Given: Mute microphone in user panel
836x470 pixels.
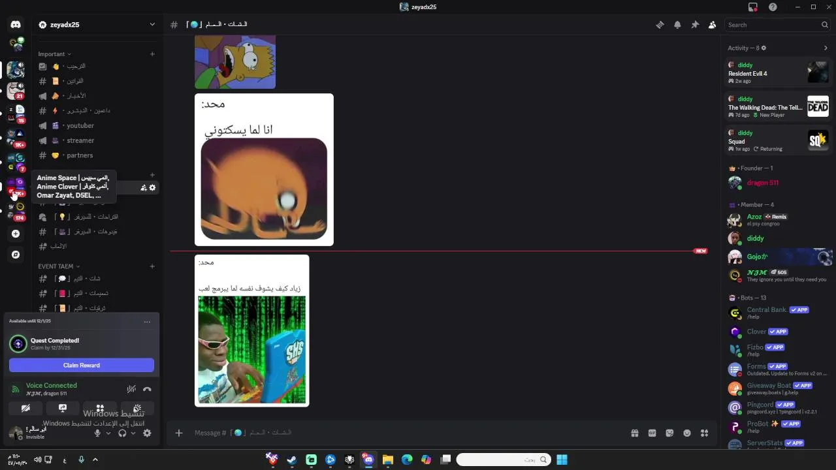Looking at the screenshot, I should click(97, 433).
